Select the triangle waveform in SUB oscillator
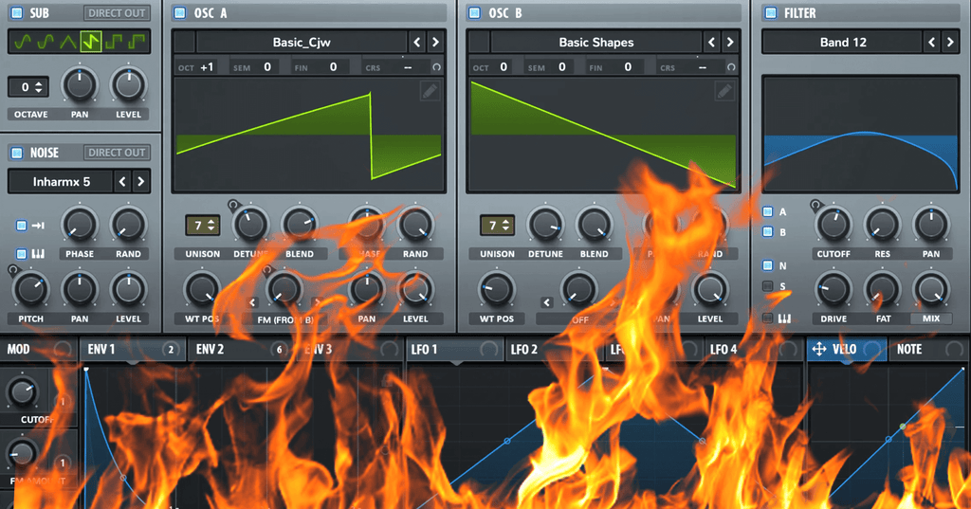This screenshot has height=509, width=971. click(67, 43)
